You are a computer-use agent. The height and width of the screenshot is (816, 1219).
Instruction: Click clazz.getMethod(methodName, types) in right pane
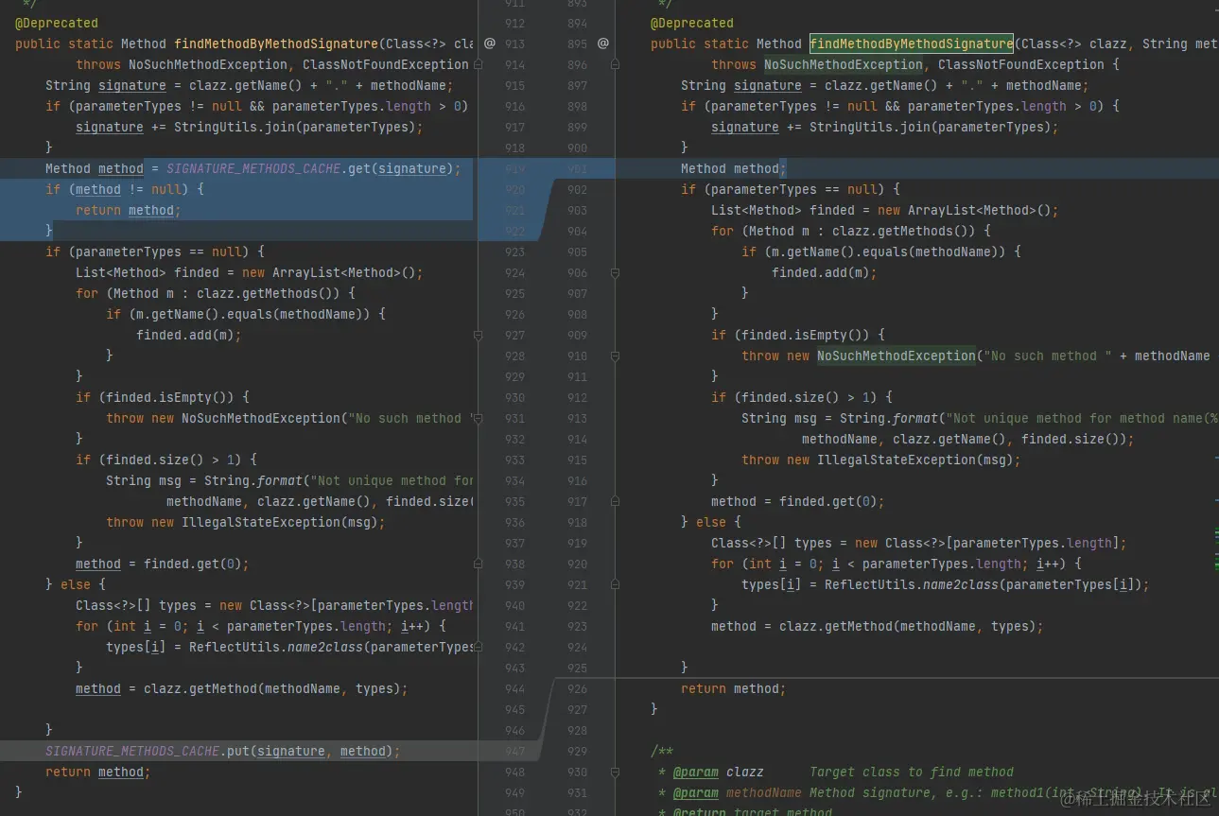(x=908, y=626)
